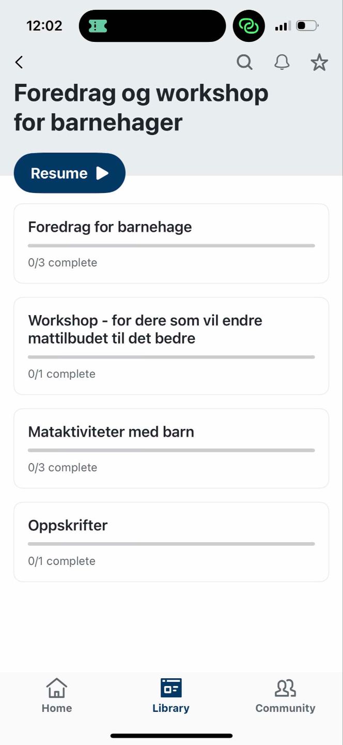Tap the Community people icon

(285, 688)
